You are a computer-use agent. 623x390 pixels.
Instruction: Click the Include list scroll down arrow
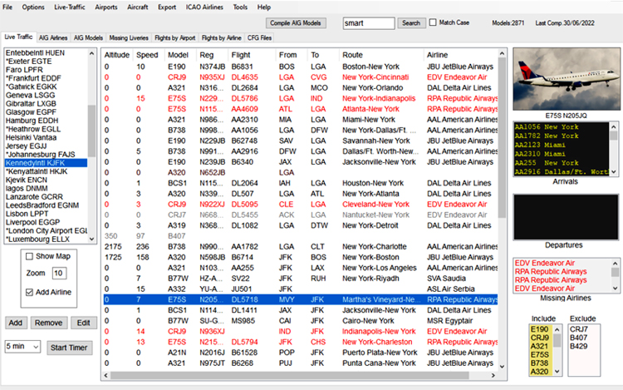tap(557, 372)
